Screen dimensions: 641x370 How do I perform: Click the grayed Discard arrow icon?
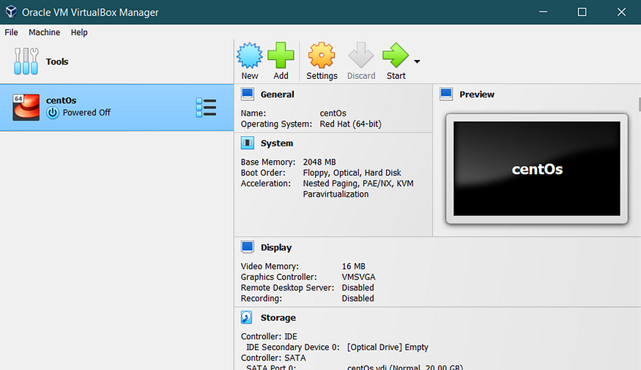click(361, 55)
